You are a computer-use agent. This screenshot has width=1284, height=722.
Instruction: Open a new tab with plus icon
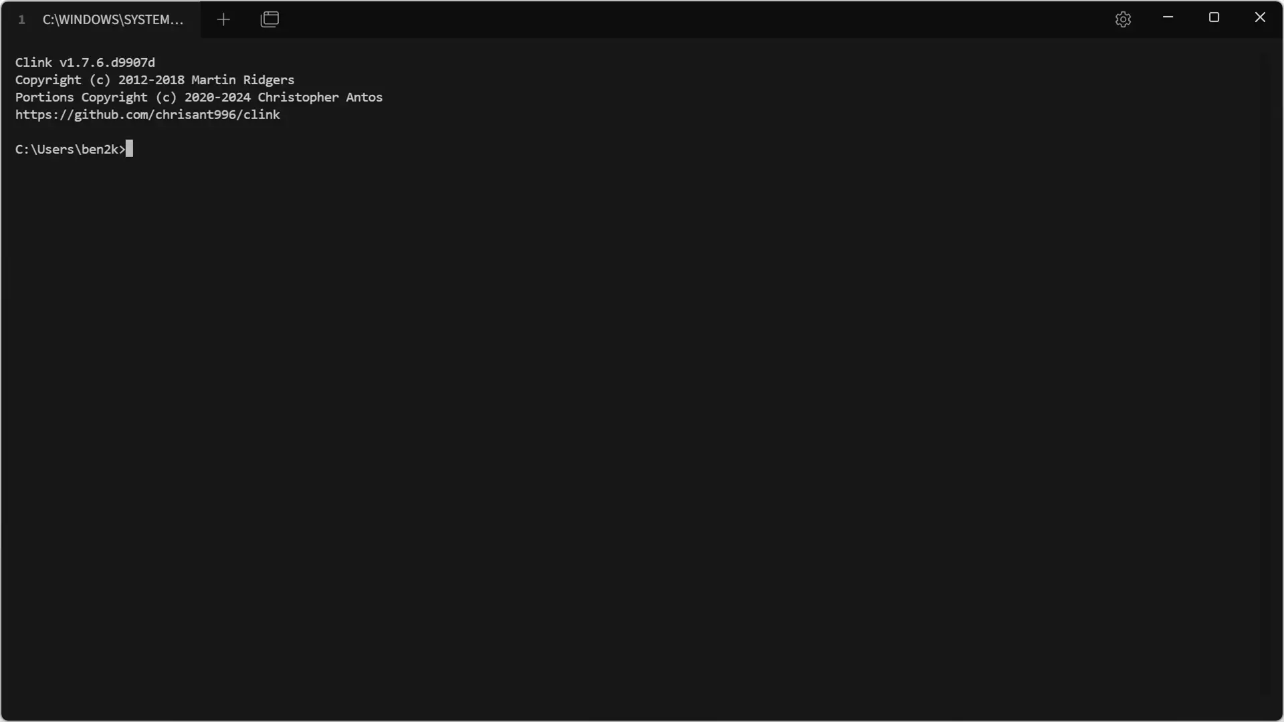pyautogui.click(x=223, y=19)
